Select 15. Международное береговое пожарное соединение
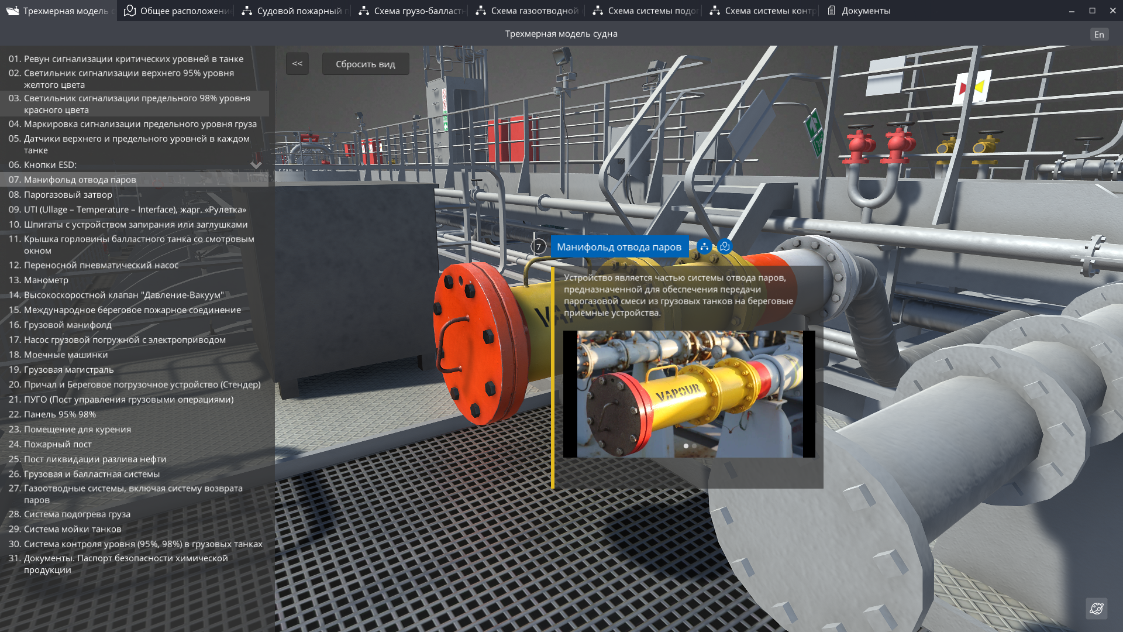The height and width of the screenshot is (632, 1123). [135, 310]
